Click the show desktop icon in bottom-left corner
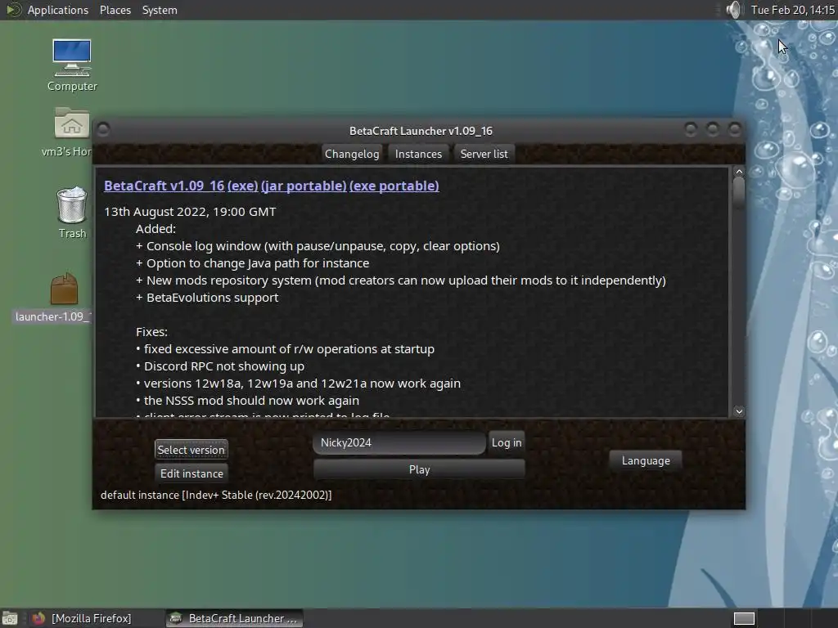 [10, 618]
